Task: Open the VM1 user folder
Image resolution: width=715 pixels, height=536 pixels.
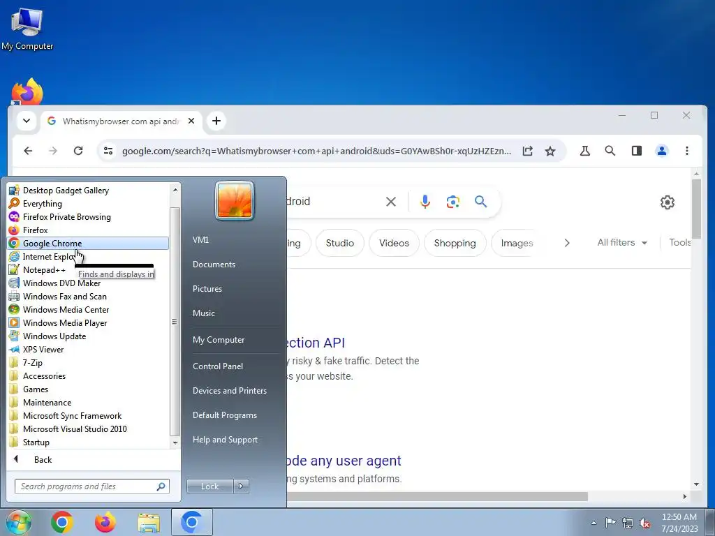Action: pyautogui.click(x=200, y=240)
